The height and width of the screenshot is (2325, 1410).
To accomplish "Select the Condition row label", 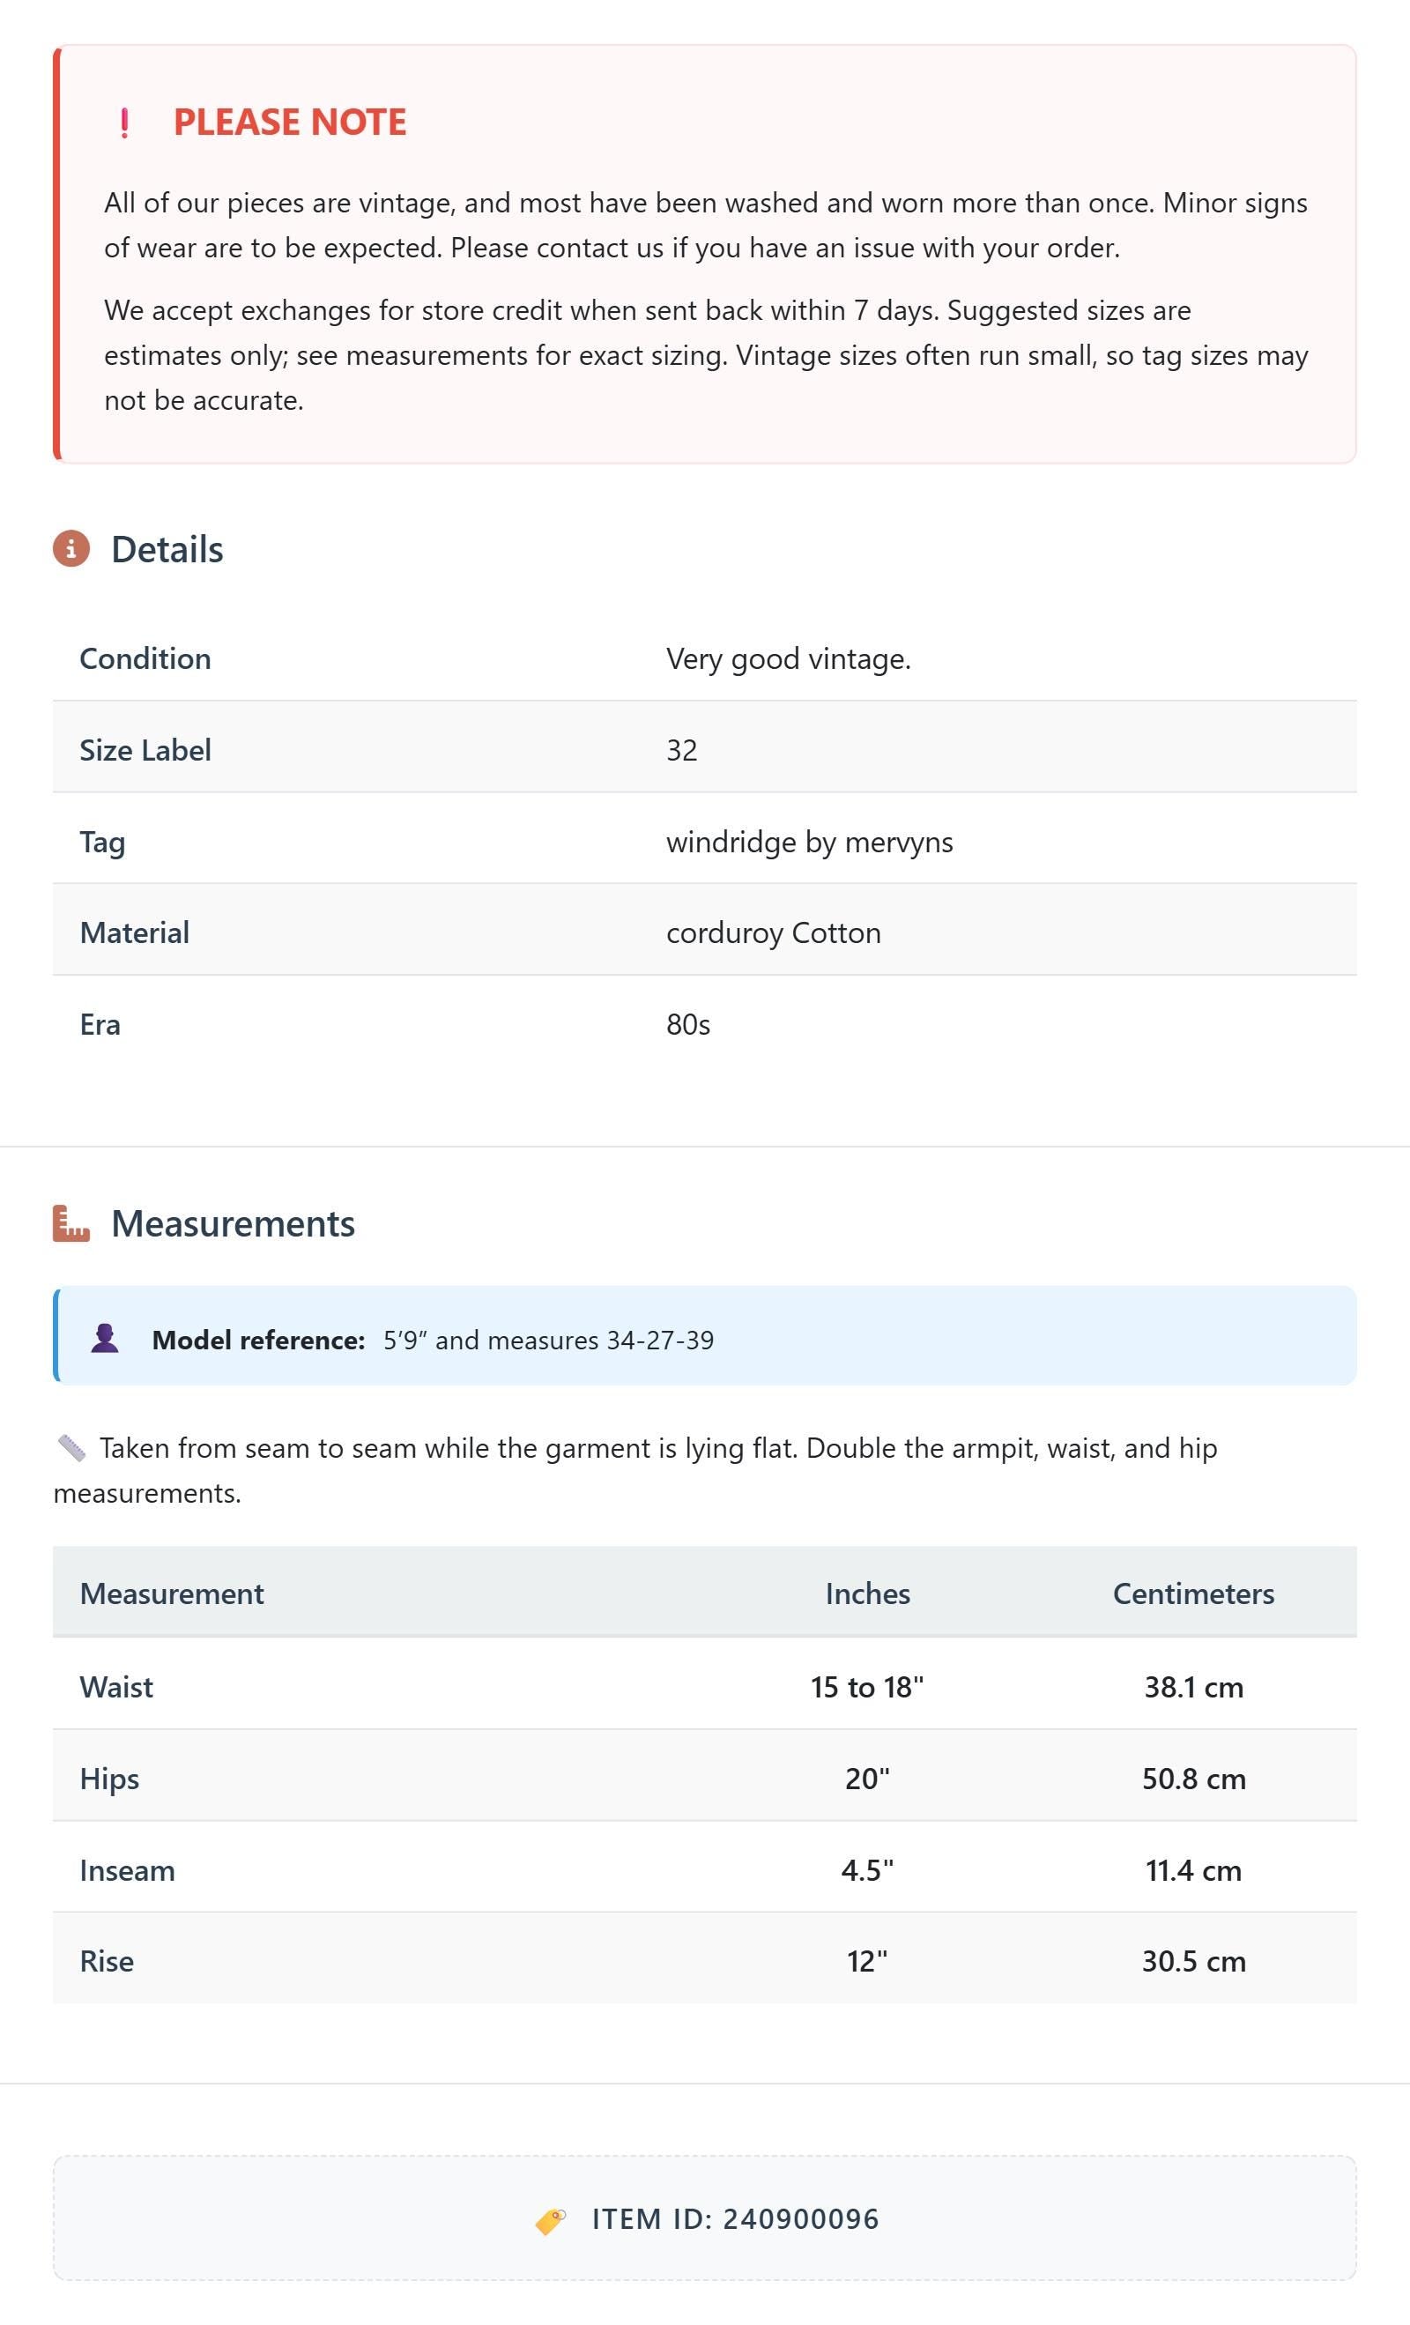I will pos(145,657).
